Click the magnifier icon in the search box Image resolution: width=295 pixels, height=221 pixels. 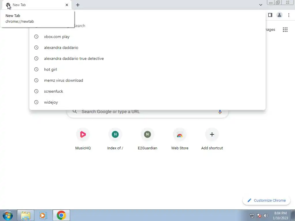[x=75, y=112]
